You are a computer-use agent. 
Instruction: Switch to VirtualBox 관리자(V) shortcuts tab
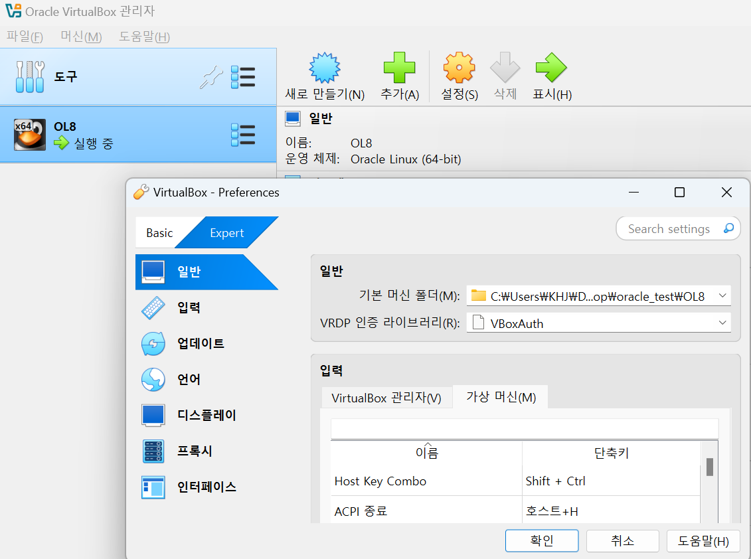tap(386, 398)
